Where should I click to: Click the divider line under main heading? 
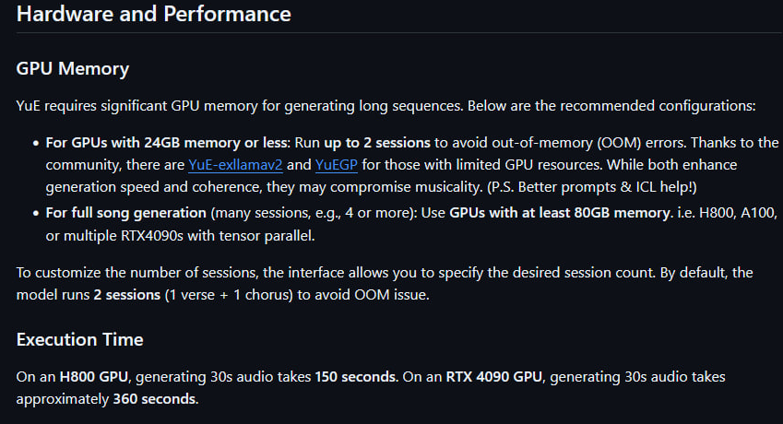point(399,33)
